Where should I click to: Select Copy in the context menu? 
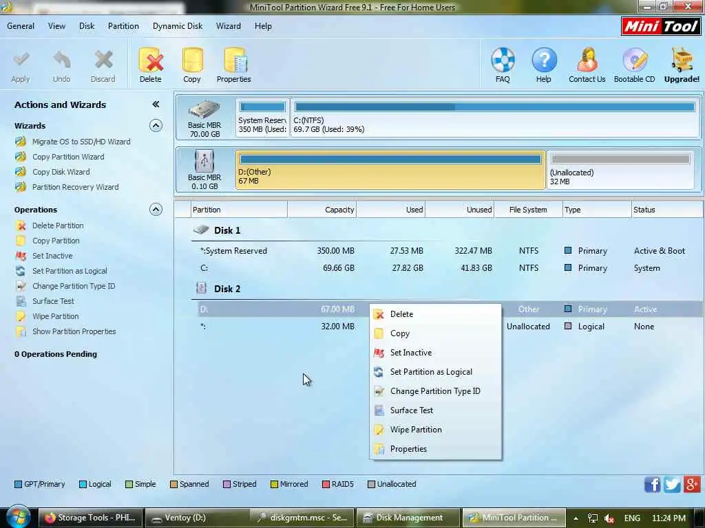(435, 333)
